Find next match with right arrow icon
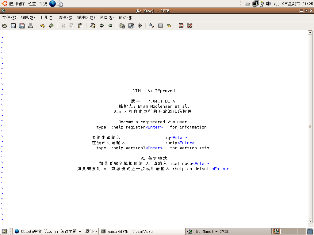The height and width of the screenshot is (235, 314). pyautogui.click(x=101, y=26)
